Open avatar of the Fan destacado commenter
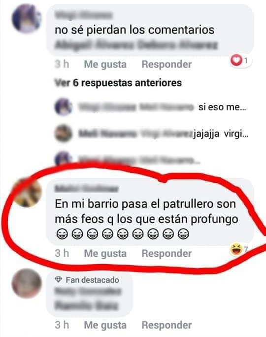This screenshot has height=337, width=266. [x=27, y=283]
